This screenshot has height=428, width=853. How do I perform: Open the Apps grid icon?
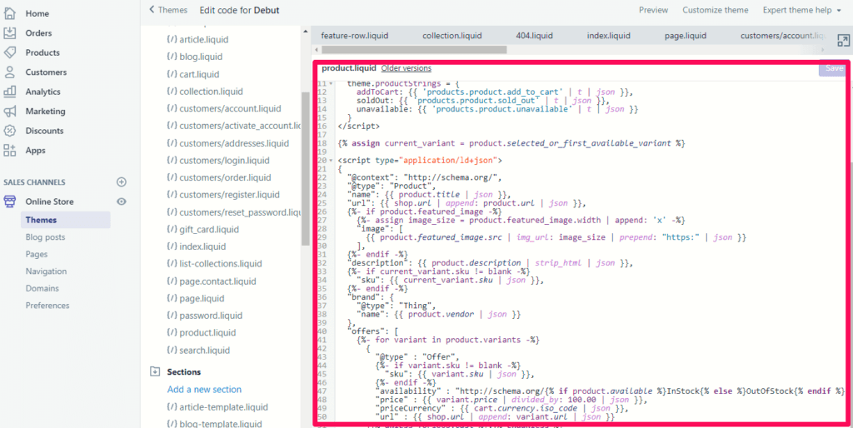pos(10,151)
